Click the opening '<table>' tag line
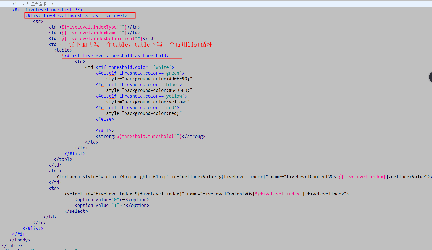 tap(63, 50)
